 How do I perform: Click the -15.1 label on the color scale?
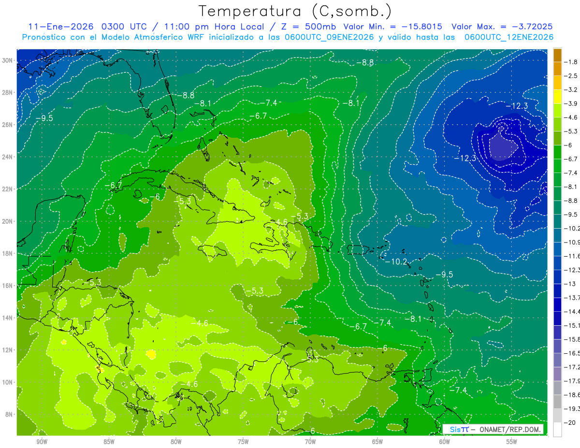(572, 326)
